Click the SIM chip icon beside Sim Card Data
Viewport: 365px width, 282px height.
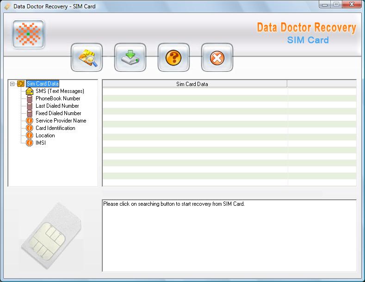21,84
